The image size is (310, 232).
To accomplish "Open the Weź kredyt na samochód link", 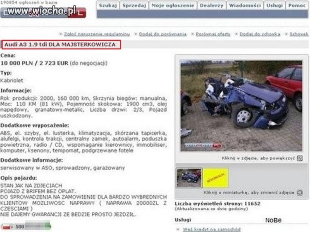I will tap(212, 230).
